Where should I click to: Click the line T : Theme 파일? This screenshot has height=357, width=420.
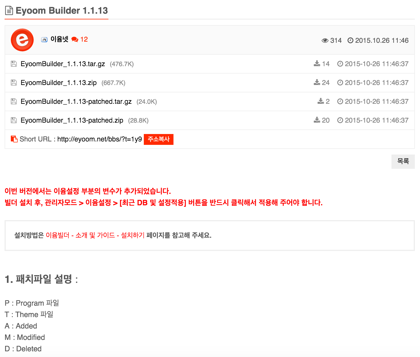click(29, 315)
